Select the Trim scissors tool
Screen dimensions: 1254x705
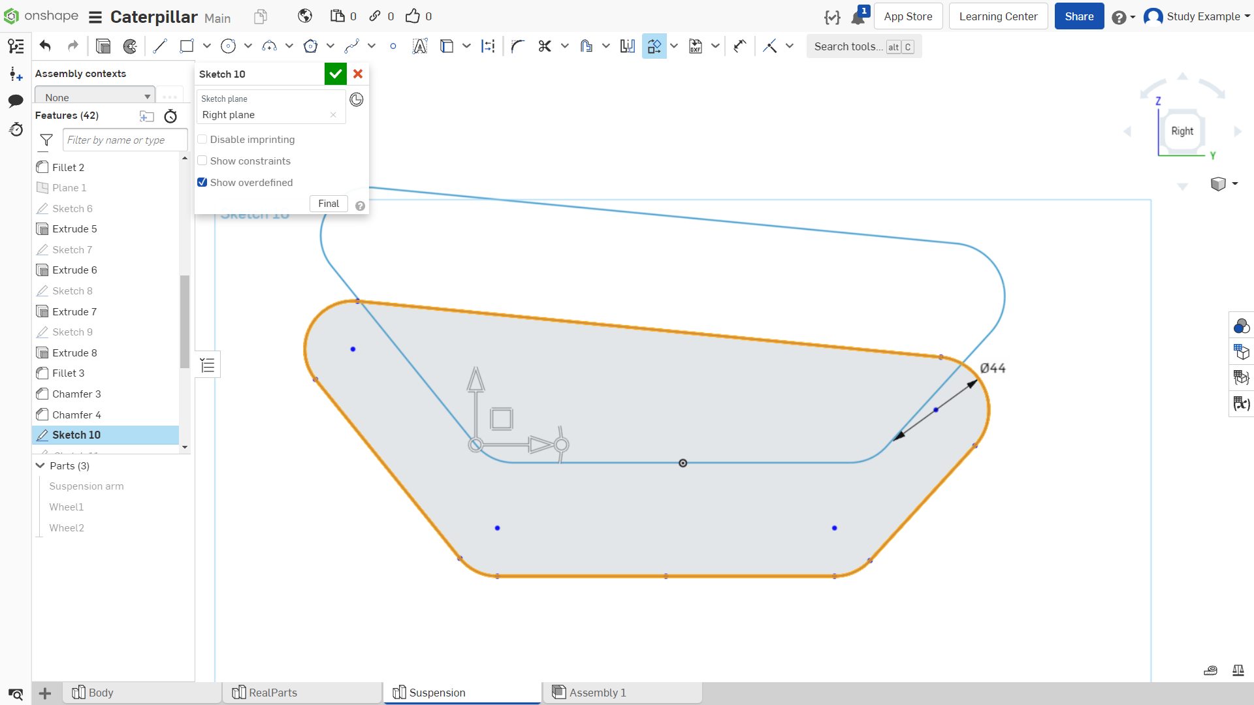click(545, 46)
